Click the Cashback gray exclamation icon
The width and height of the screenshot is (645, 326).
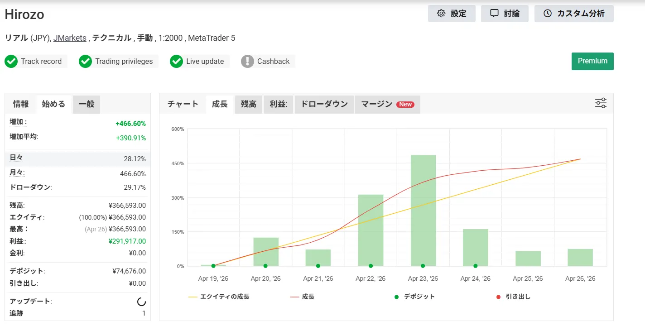click(247, 62)
